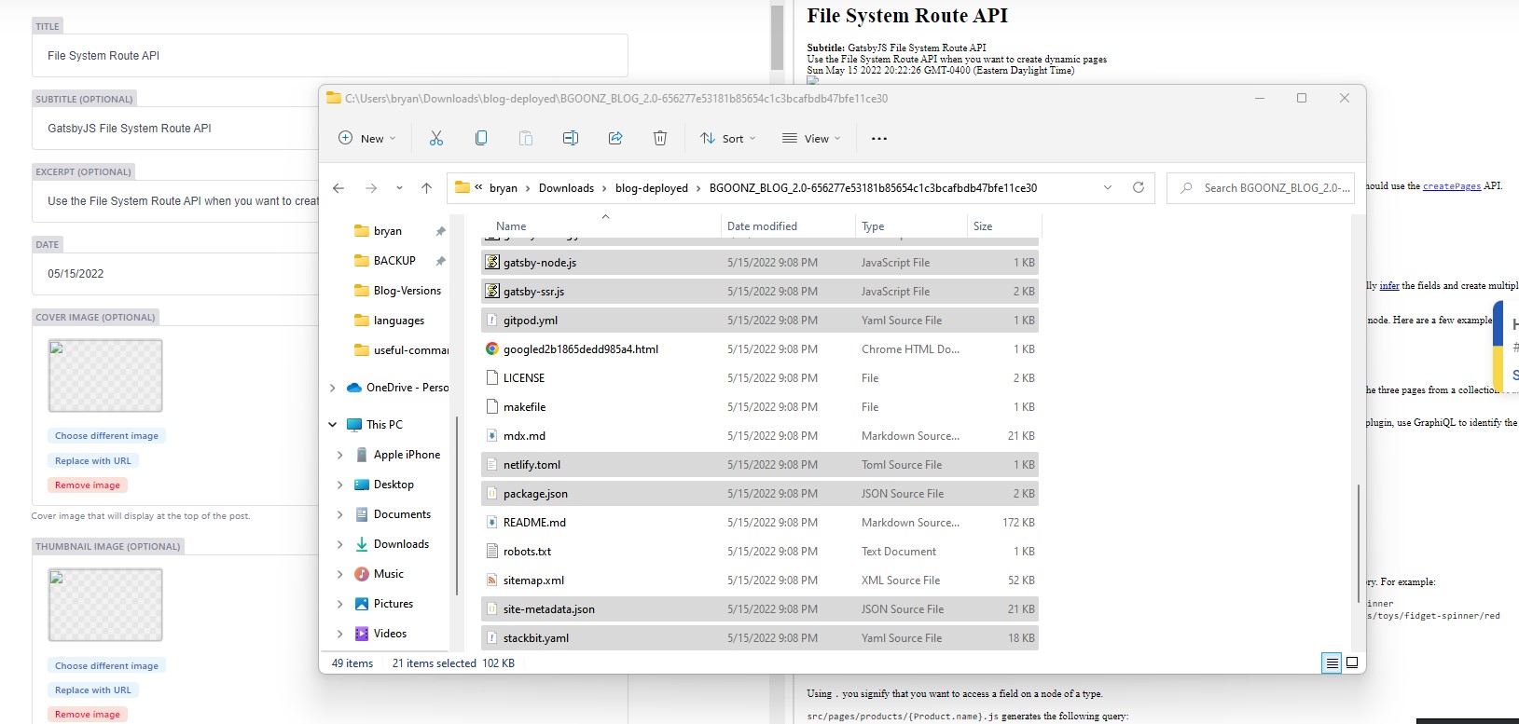Viewport: 1519px width, 724px height.
Task: Open the New dropdown in Explorer
Action: [x=367, y=138]
